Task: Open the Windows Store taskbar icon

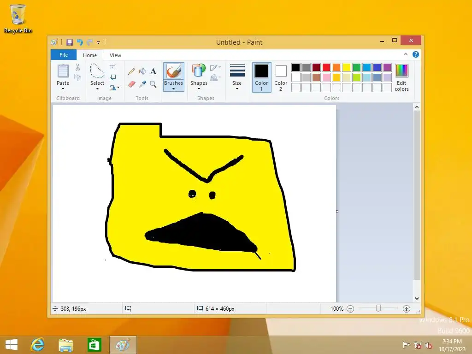Action: 94,345
